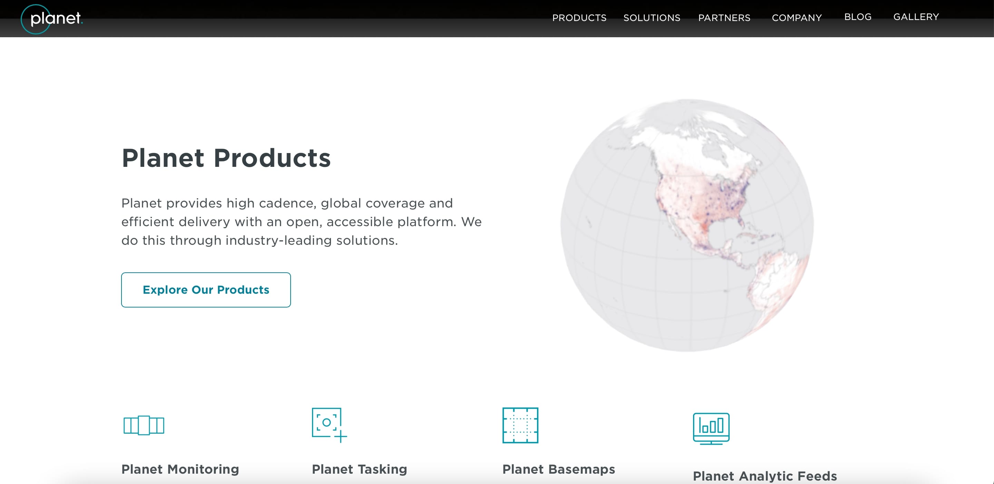Open the Planet Basemaps link
The image size is (994, 484).
pyautogui.click(x=559, y=469)
